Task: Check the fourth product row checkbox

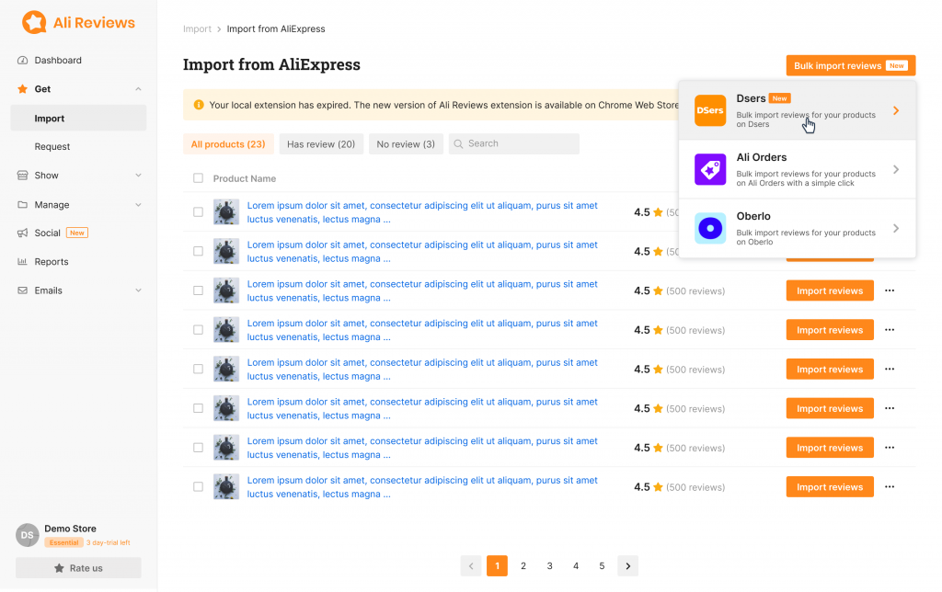Action: tap(199, 330)
